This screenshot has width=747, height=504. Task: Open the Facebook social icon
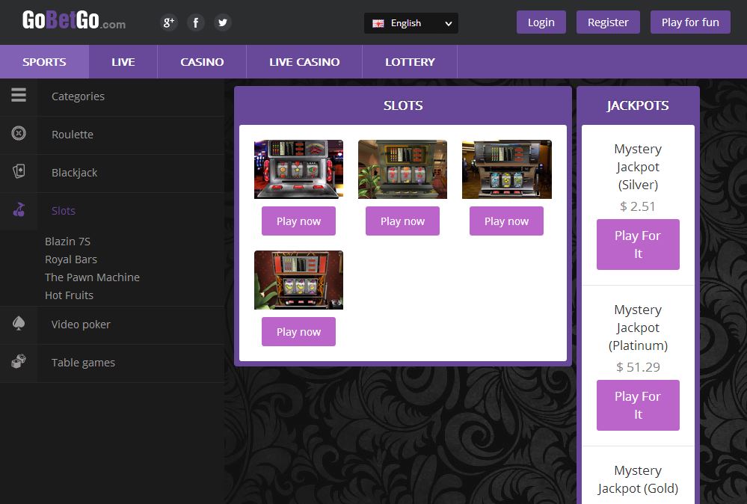(x=195, y=22)
